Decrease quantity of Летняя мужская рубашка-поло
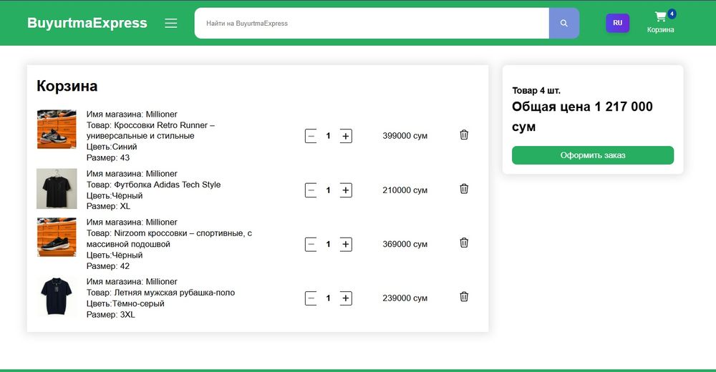Image resolution: width=716 pixels, height=372 pixels. [x=311, y=298]
